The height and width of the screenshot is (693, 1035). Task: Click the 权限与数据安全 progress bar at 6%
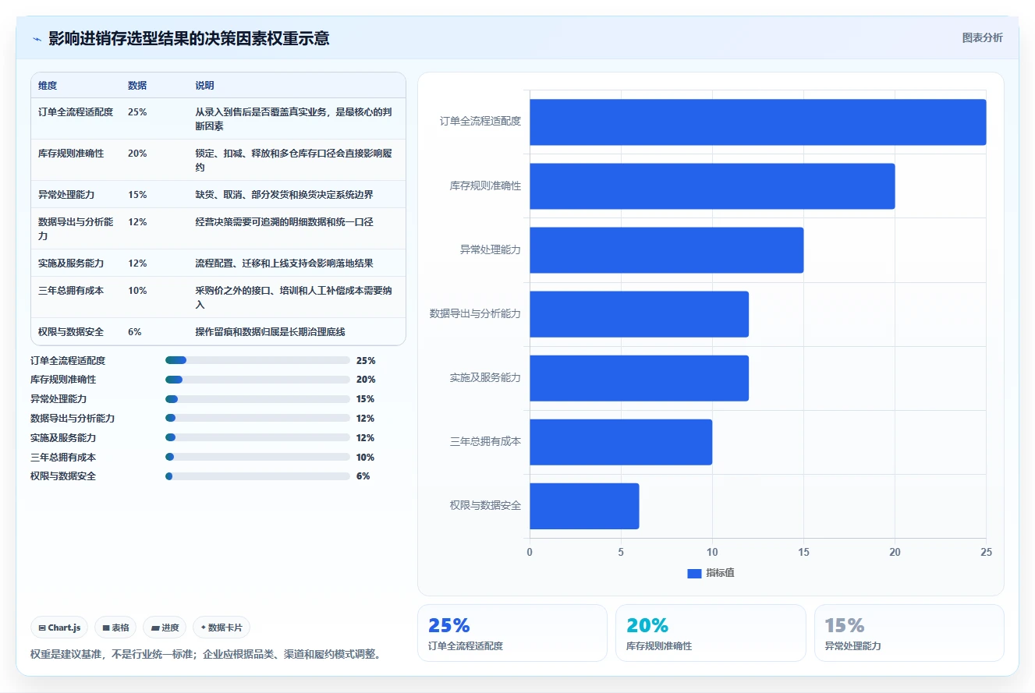(257, 476)
